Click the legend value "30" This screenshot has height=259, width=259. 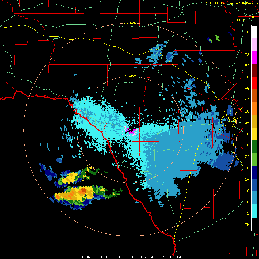click(x=247, y=134)
